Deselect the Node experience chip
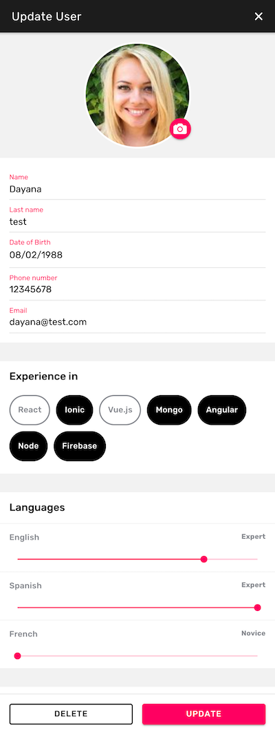275x734 pixels. click(x=29, y=446)
